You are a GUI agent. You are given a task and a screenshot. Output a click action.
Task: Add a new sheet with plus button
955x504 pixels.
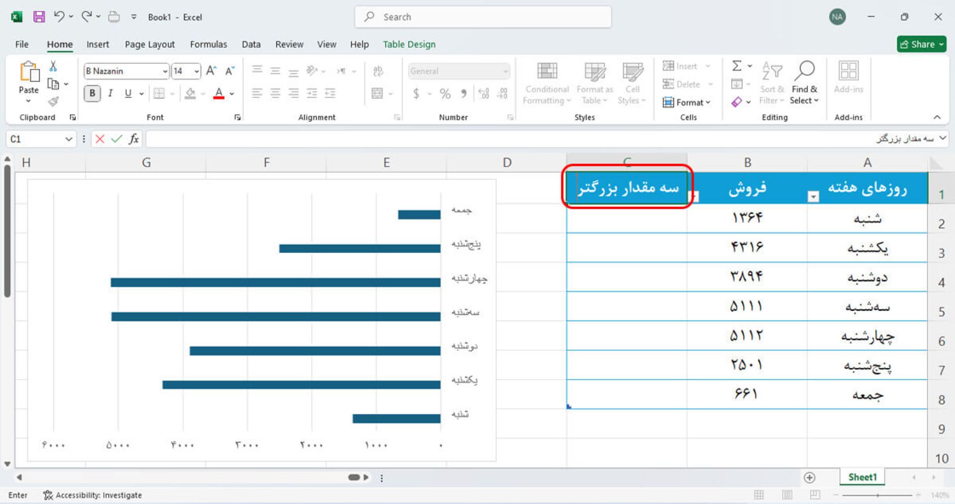click(809, 478)
